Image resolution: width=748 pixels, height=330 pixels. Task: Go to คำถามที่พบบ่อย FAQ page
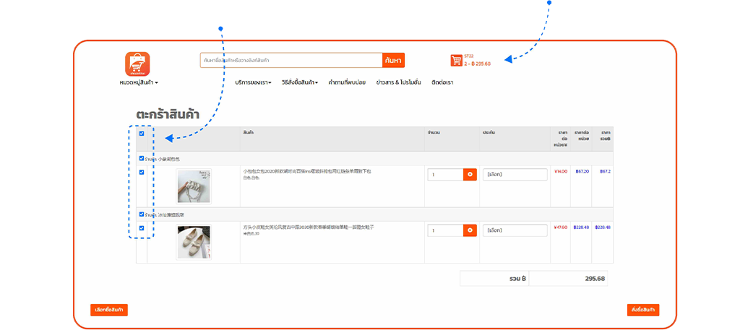347,82
